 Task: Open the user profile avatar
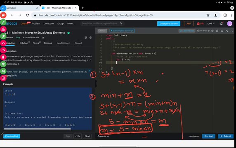pos(229,23)
